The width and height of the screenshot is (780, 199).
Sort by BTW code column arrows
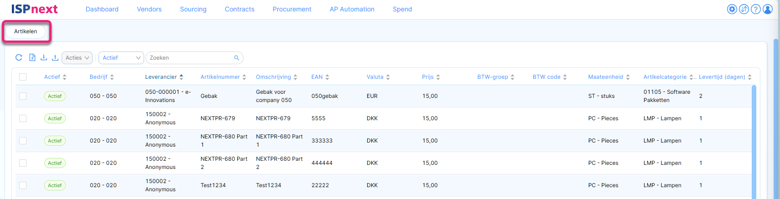565,77
